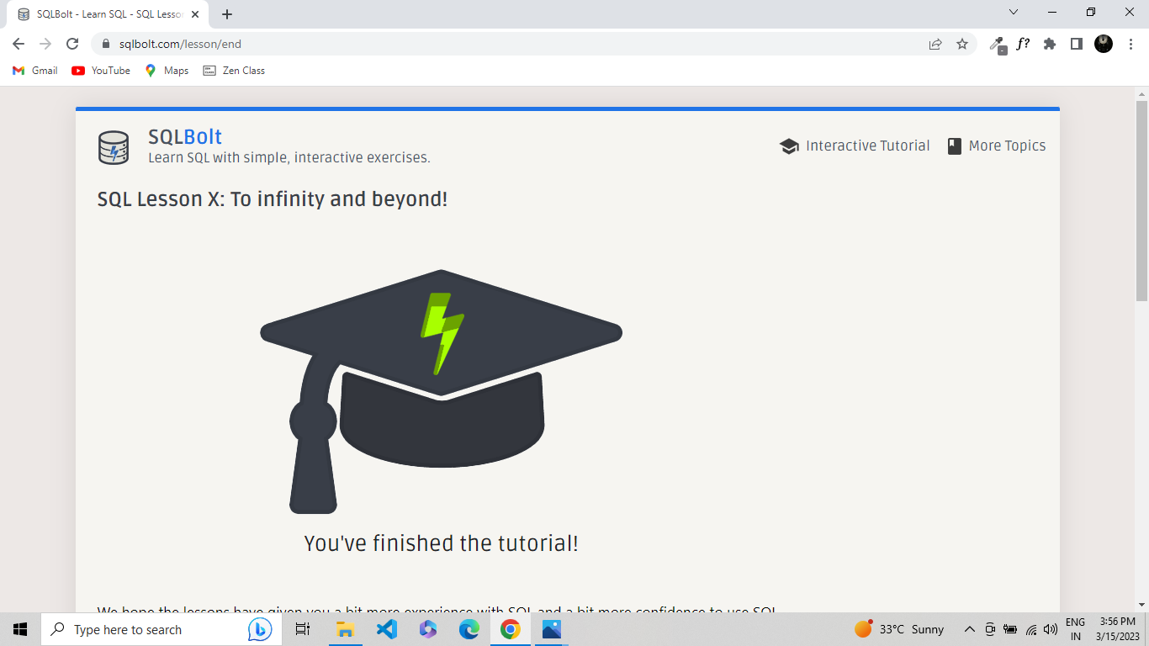Click the browser forward arrow
The image size is (1149, 646).
[x=45, y=44]
